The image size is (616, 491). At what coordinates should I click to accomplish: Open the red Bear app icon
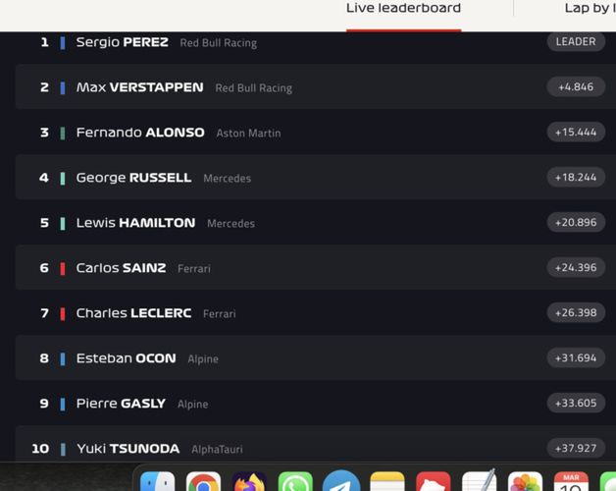(433, 481)
